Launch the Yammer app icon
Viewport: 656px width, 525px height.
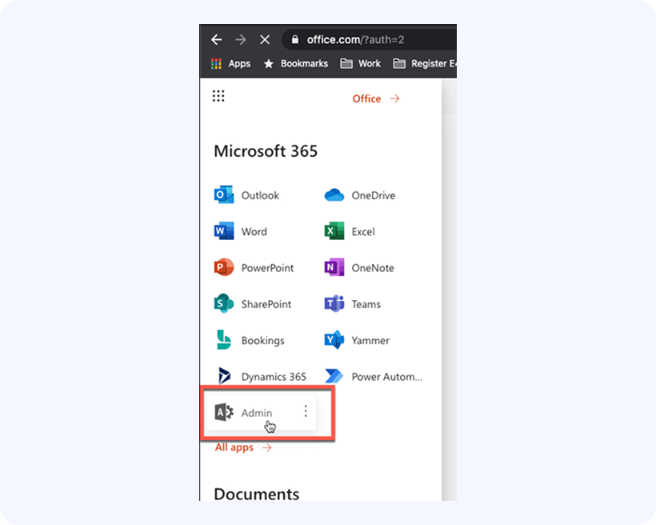[x=334, y=340]
